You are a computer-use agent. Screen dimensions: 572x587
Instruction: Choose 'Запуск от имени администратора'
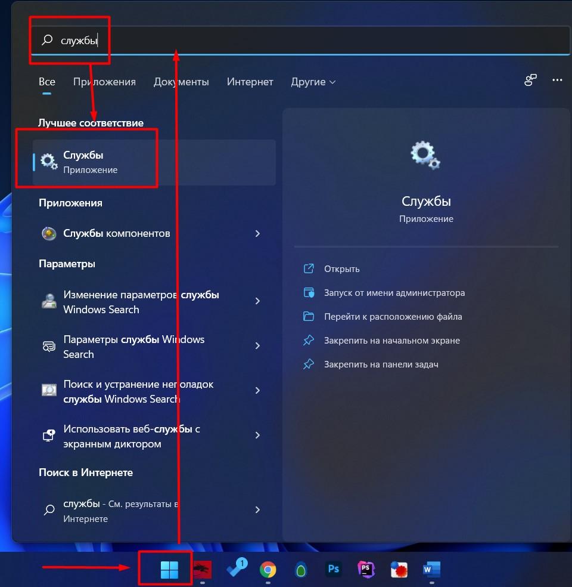click(394, 293)
